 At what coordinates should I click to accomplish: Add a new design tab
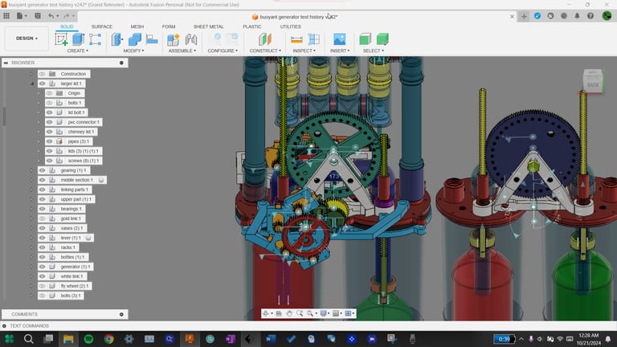coord(524,16)
